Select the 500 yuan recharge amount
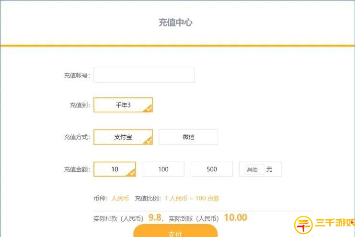 (212, 169)
